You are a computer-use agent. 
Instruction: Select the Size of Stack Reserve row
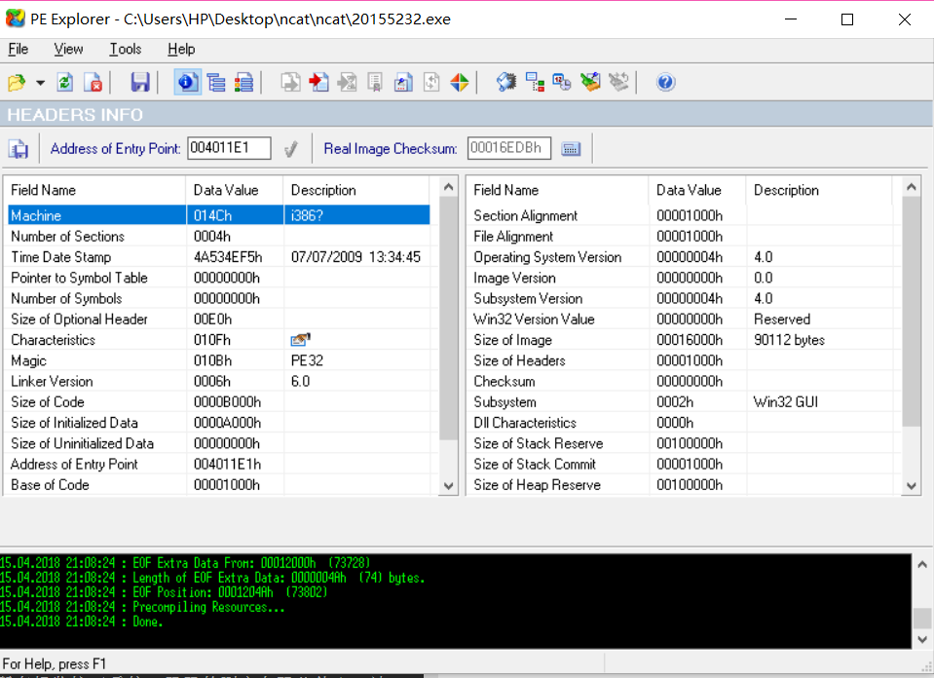[681, 443]
